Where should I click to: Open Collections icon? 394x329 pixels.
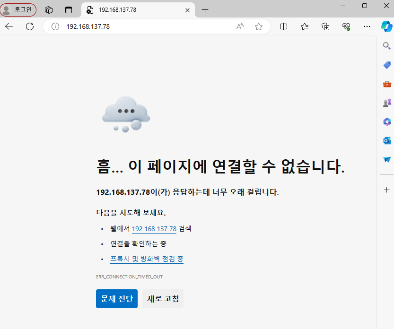(325, 26)
